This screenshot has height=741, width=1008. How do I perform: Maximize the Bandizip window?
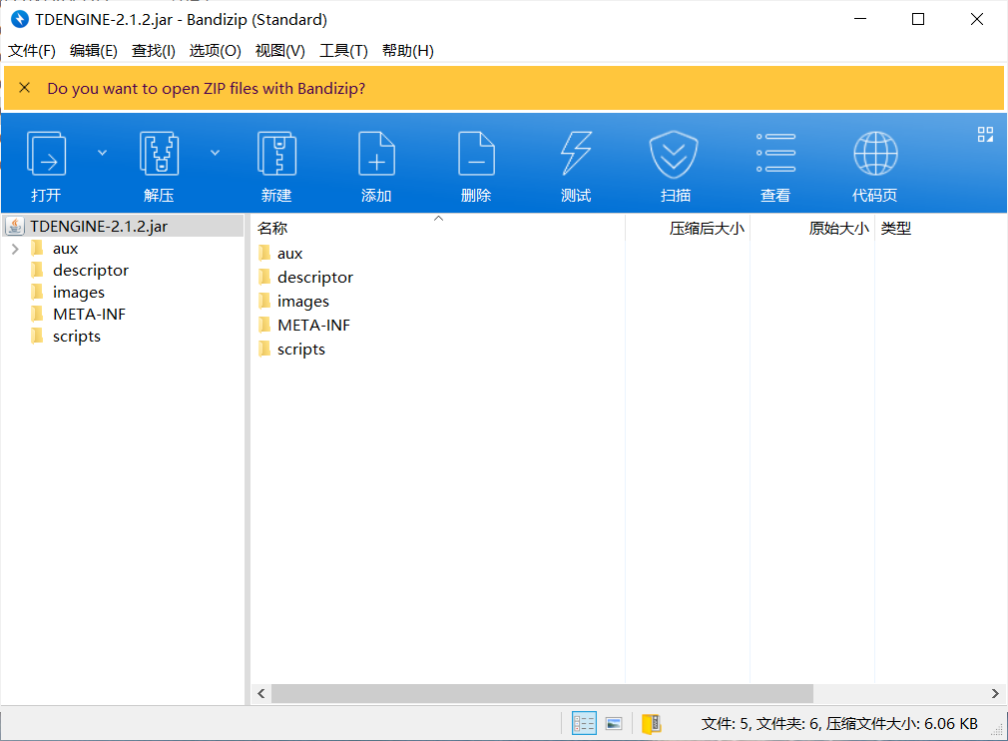[x=918, y=19]
